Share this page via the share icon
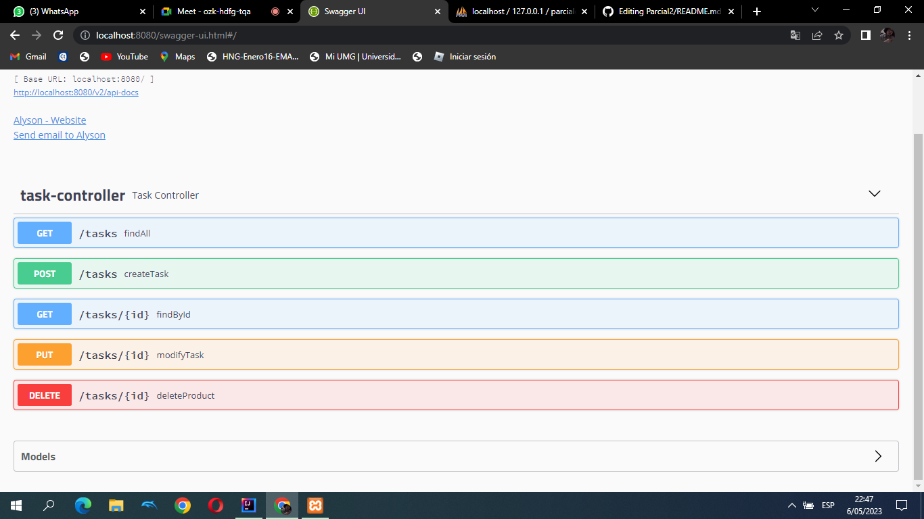 pyautogui.click(x=817, y=35)
